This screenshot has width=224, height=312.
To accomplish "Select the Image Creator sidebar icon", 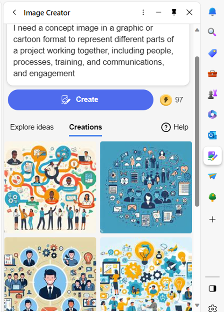I will (x=213, y=156).
